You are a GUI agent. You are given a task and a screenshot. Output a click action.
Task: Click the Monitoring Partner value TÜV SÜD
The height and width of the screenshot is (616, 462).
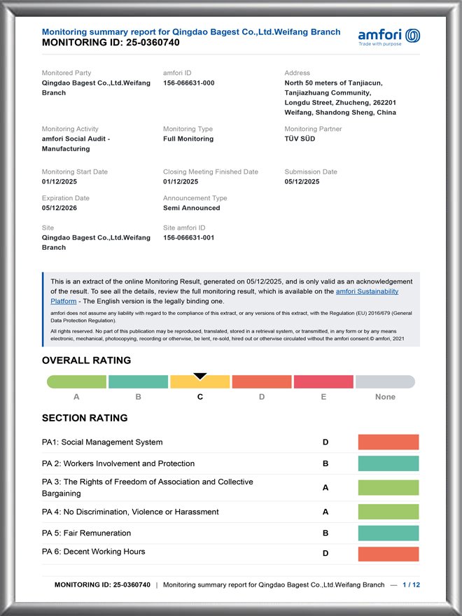[300, 139]
